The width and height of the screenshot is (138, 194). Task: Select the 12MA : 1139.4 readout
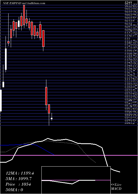20,173
